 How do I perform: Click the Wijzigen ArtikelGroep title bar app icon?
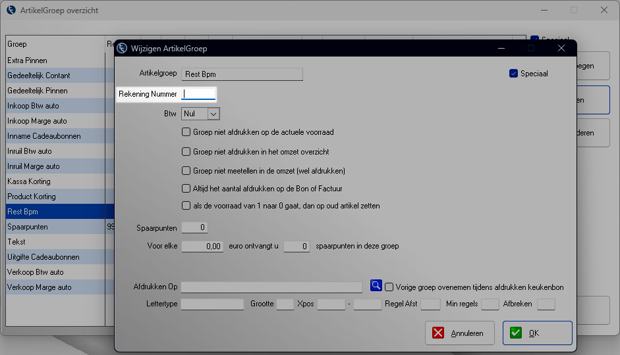[x=122, y=48]
